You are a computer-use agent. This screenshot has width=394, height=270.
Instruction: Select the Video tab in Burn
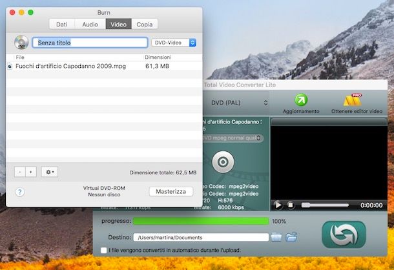click(119, 25)
